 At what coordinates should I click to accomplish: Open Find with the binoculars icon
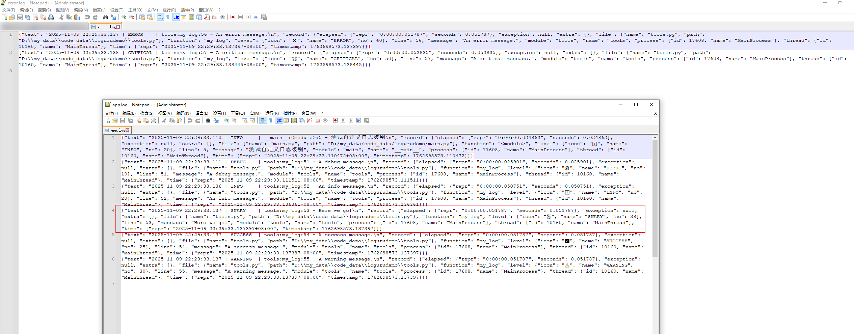pos(105,17)
